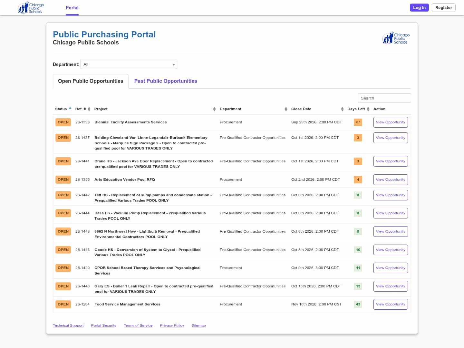
Task: Click ref number '26-1448'
Action: 82,286
